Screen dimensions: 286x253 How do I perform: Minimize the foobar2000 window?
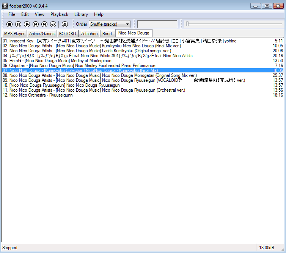coord(256,6)
